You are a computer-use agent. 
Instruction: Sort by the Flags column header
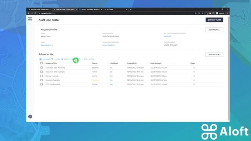pyautogui.click(x=193, y=63)
